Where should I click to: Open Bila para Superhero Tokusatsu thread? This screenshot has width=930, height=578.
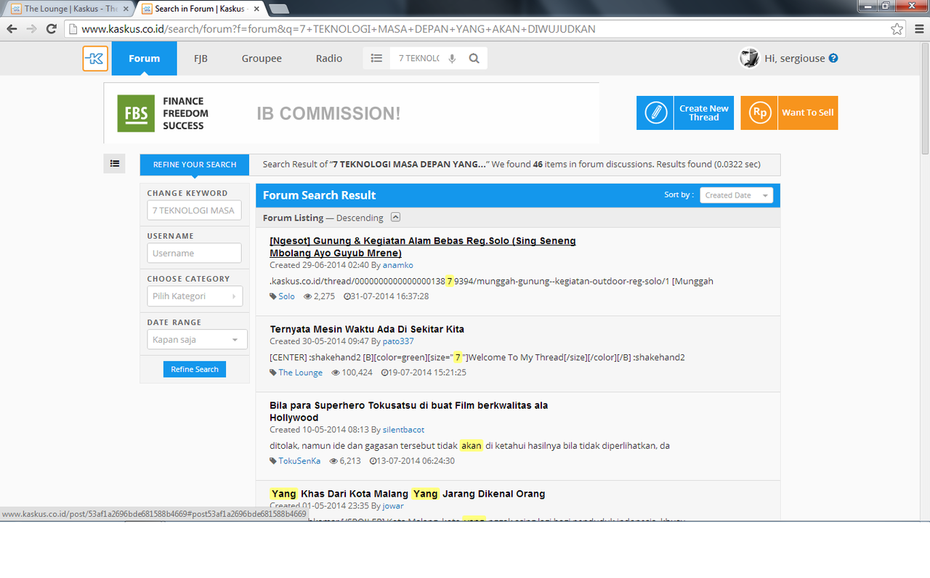[409, 411]
